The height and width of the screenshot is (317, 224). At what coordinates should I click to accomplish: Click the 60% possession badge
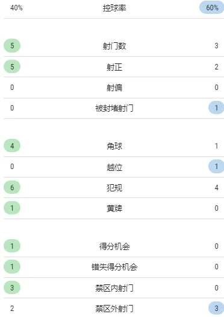(212, 7)
